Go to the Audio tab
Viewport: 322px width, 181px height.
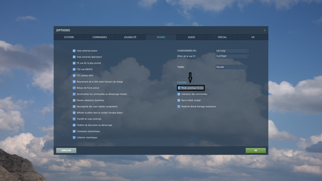pos(191,37)
